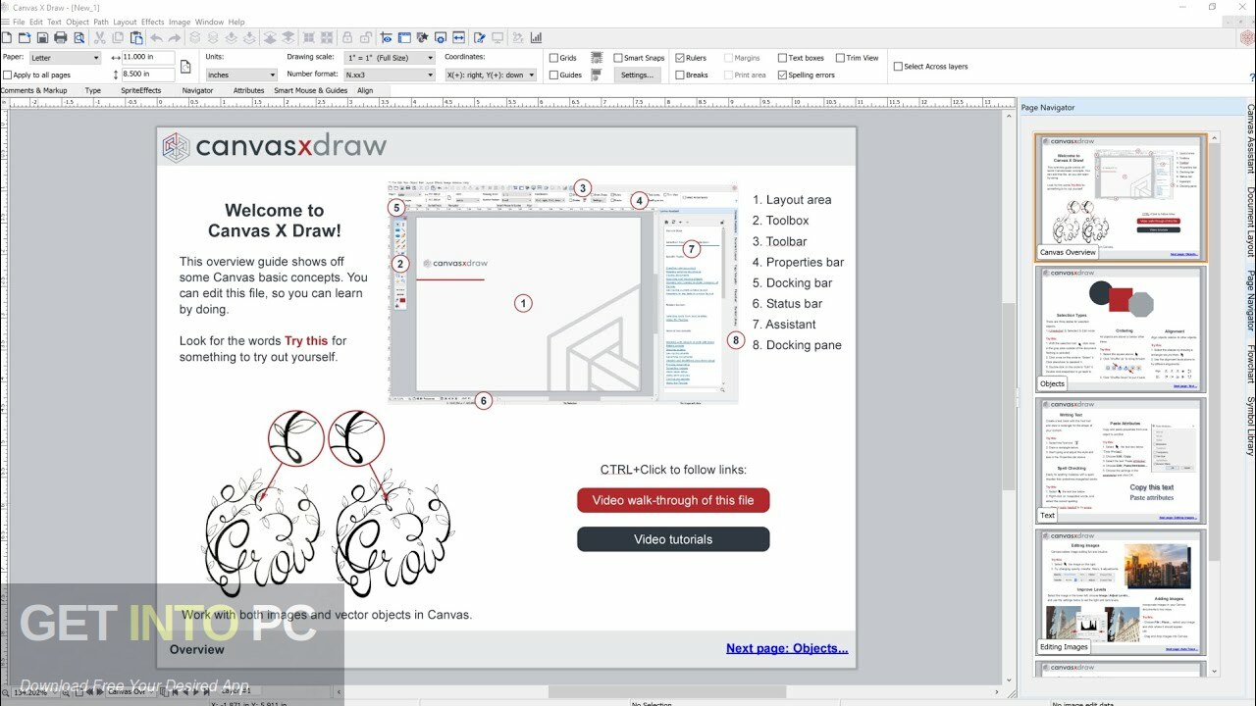
Task: Open the File menu
Action: pos(19,22)
